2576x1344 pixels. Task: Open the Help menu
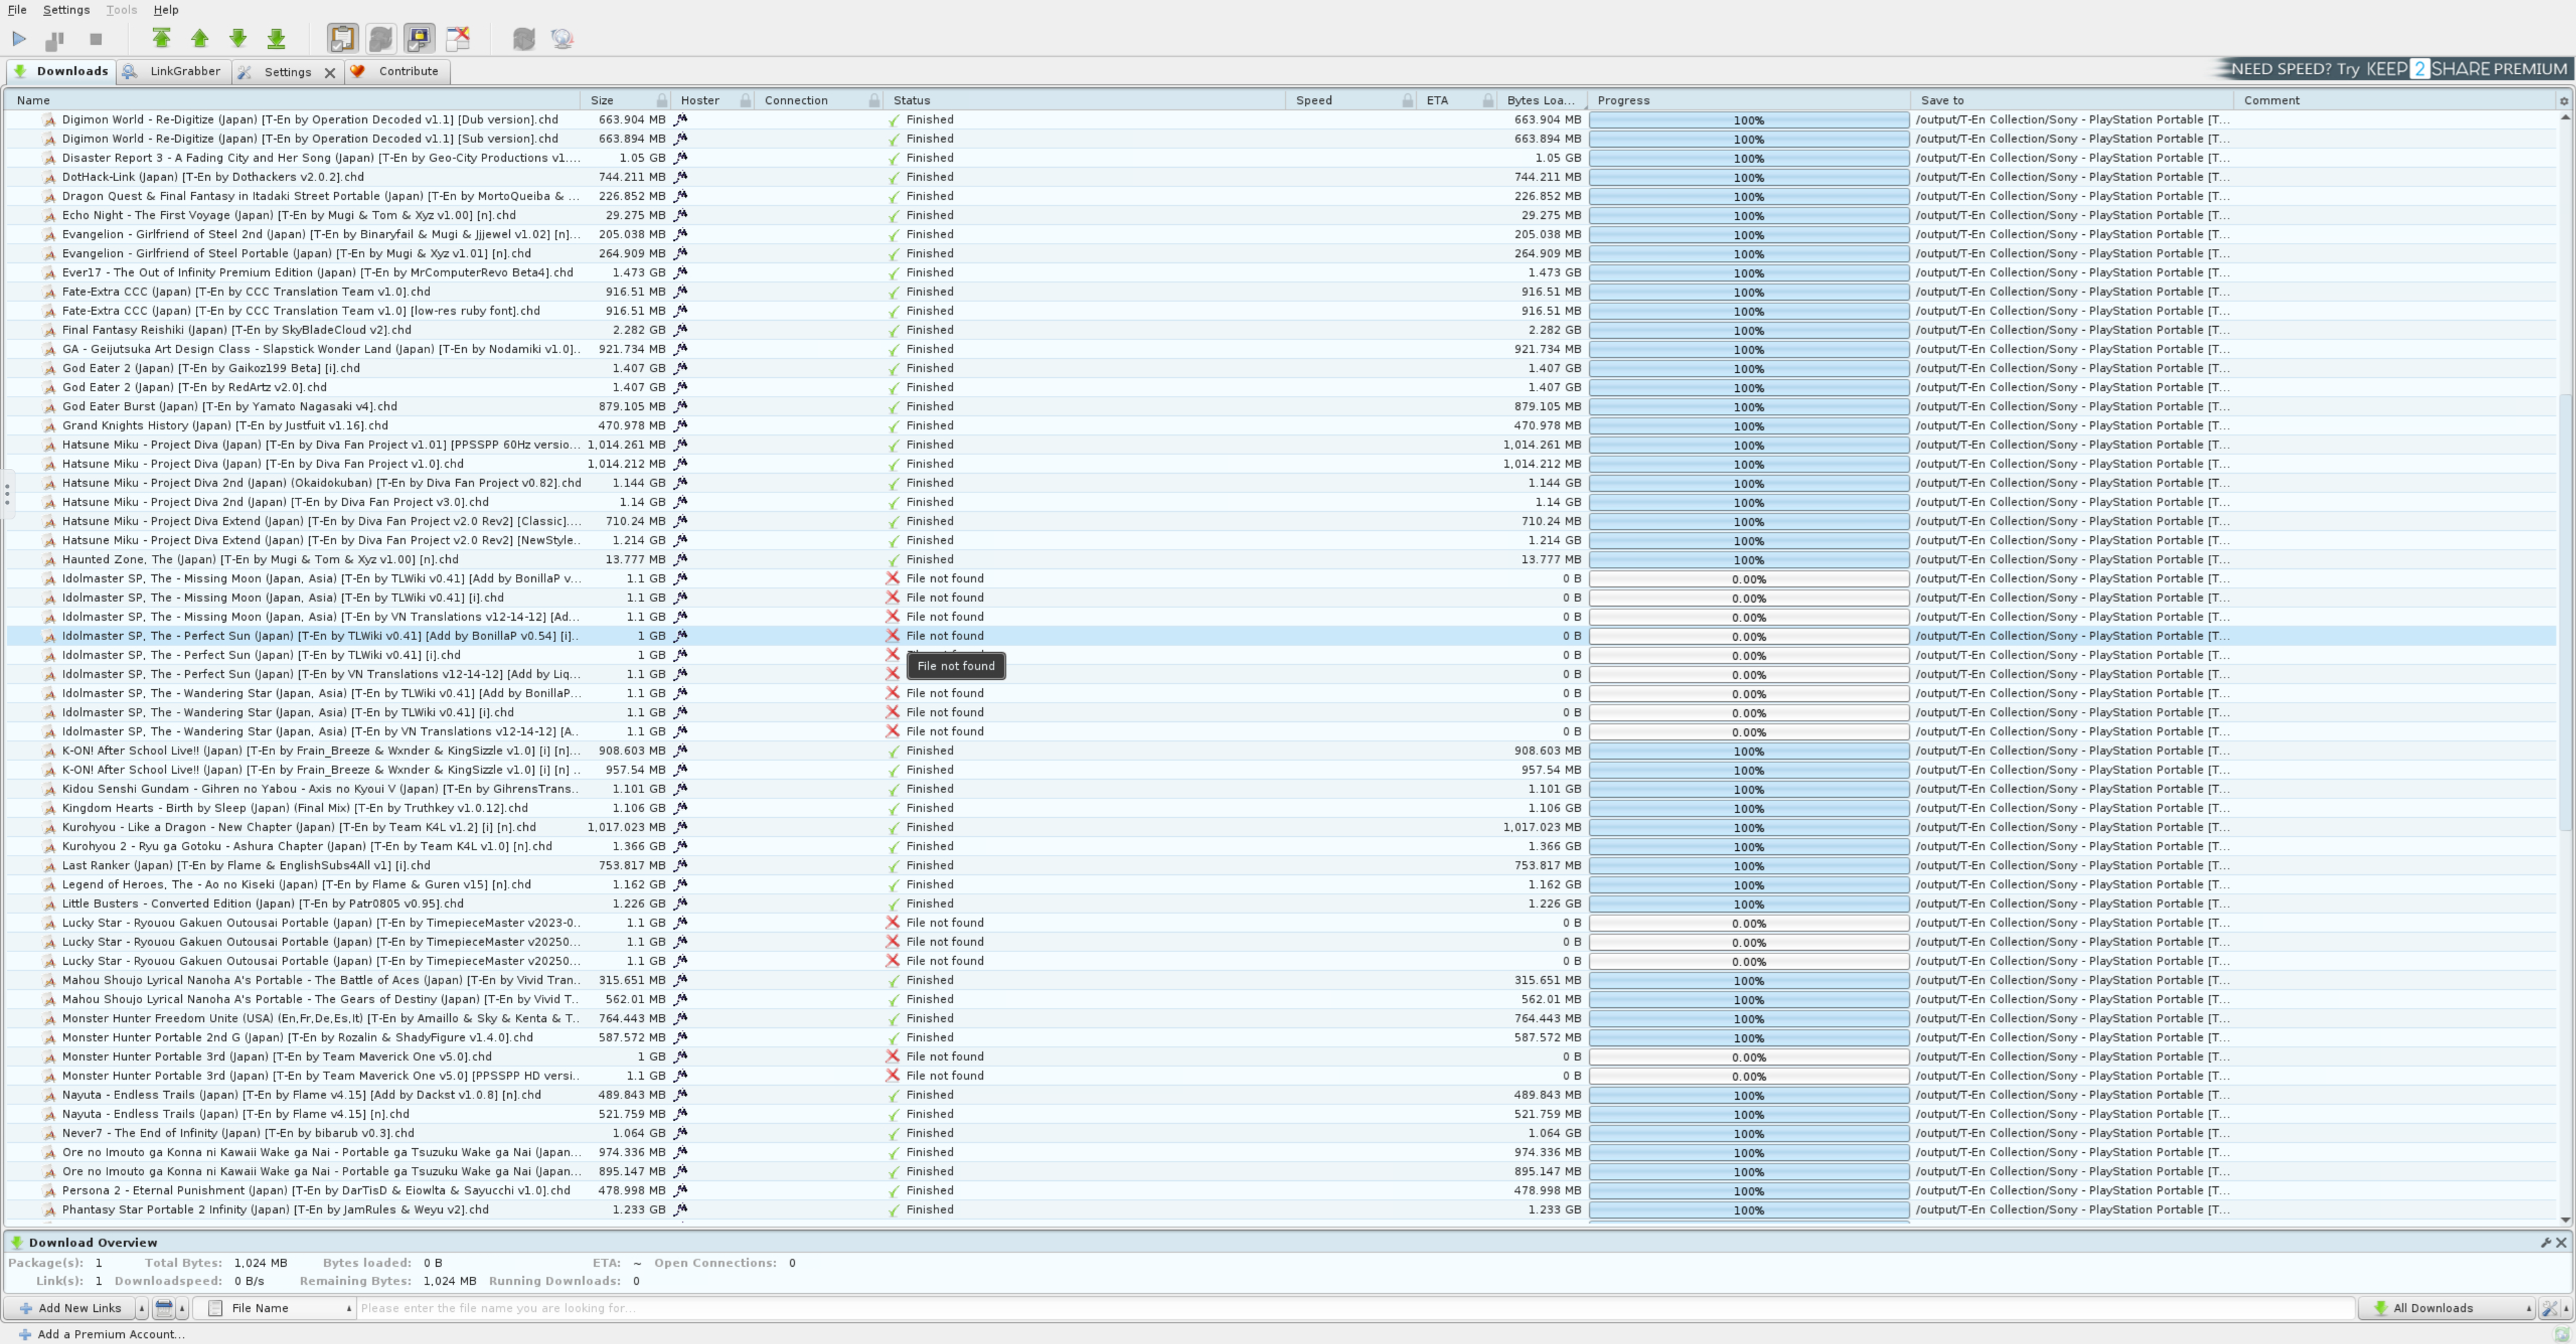[x=166, y=10]
